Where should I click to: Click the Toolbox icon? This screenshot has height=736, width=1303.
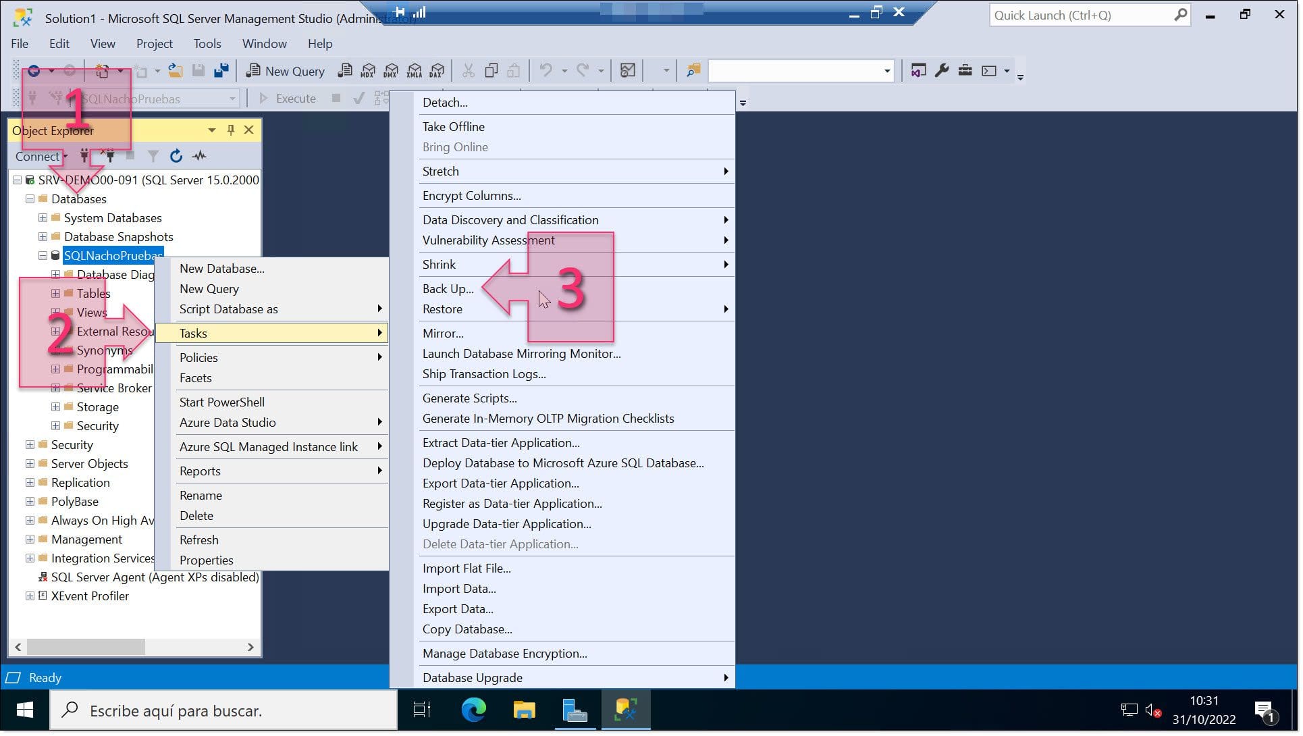click(965, 70)
